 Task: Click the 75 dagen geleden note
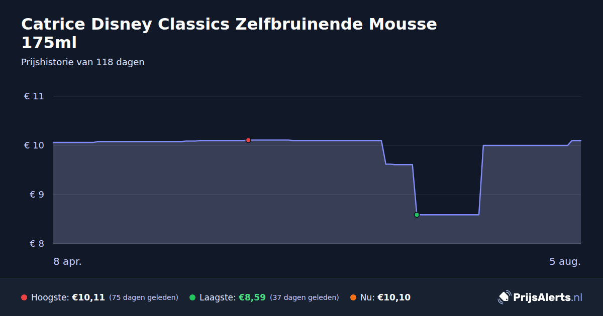click(144, 297)
